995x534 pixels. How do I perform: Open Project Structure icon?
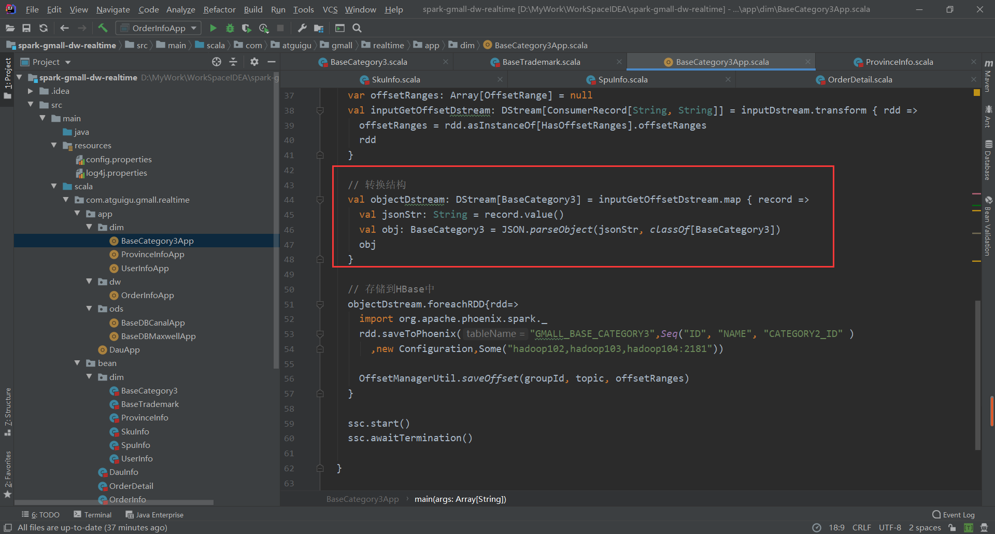click(319, 28)
